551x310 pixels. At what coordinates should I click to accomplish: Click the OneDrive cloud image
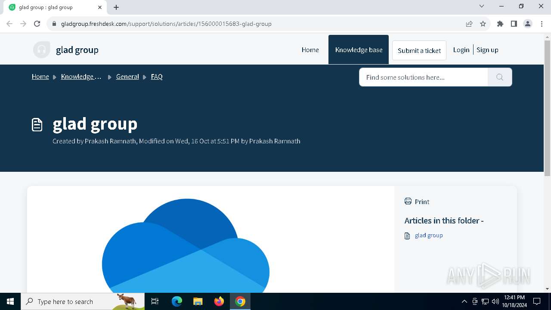click(x=186, y=245)
